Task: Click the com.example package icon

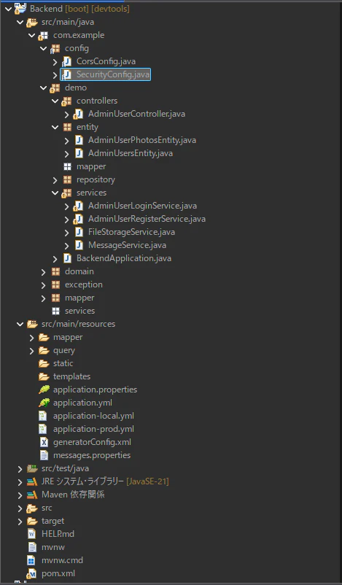Action: (43, 36)
